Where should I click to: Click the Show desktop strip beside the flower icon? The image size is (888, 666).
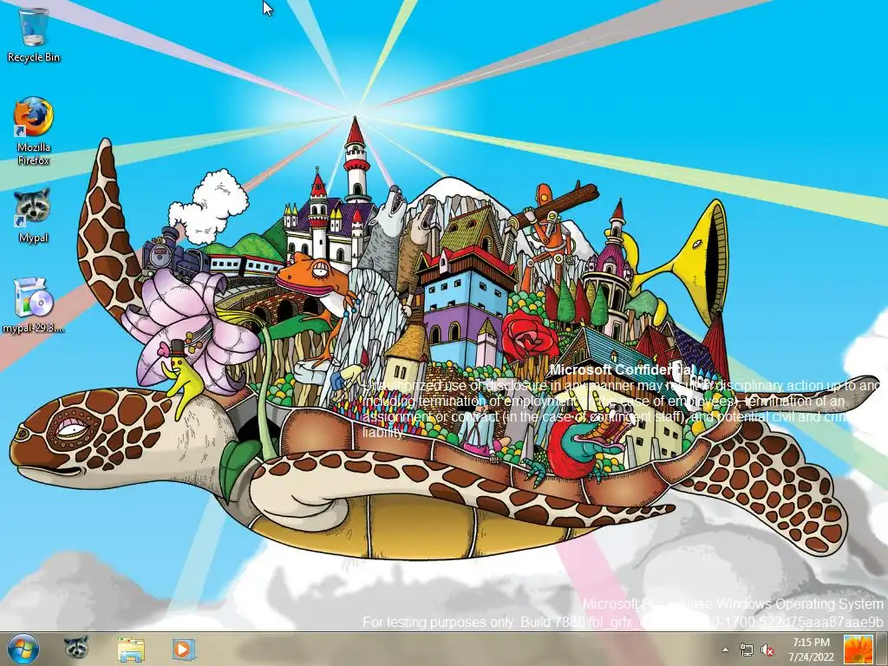pyautogui.click(x=881, y=650)
